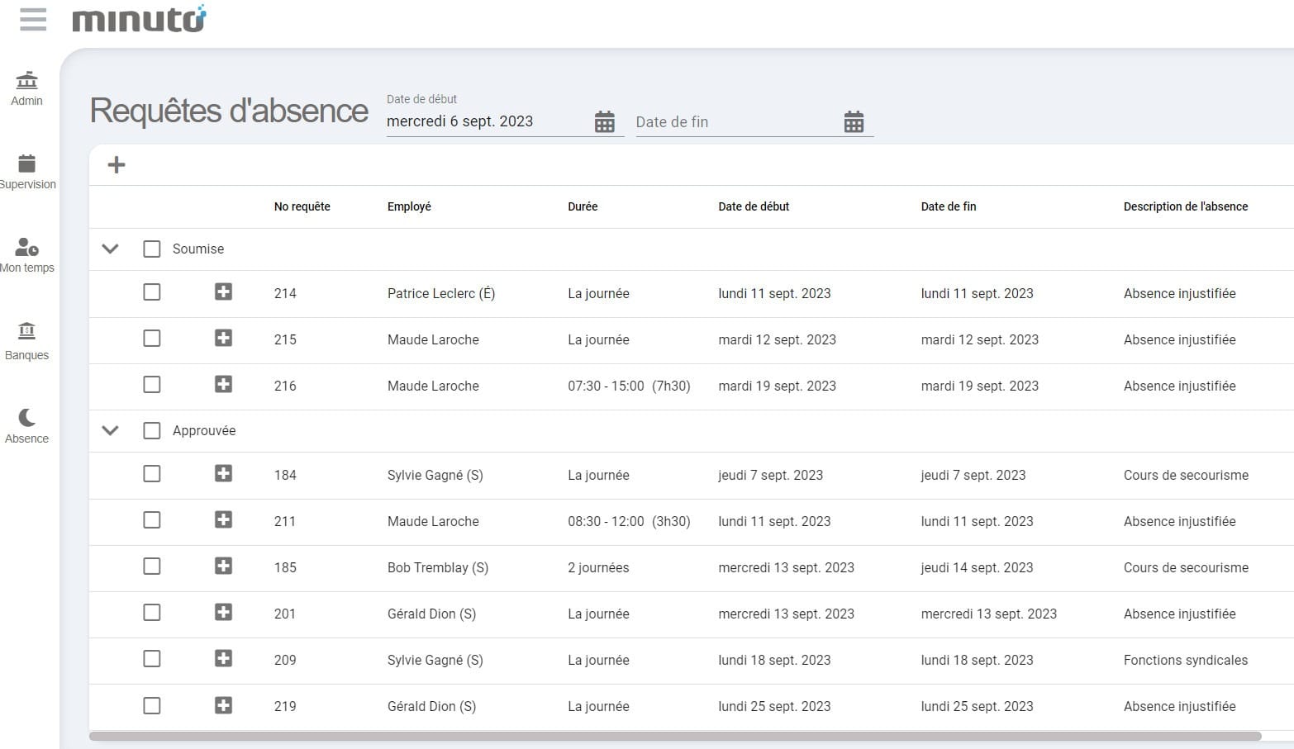This screenshot has width=1294, height=749.
Task: Sort by Date de début column header
Action: point(754,206)
